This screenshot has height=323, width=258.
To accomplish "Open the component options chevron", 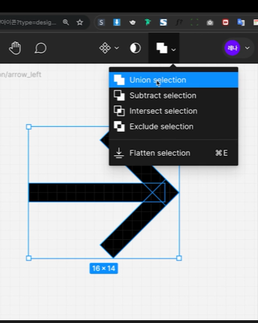I will tap(117, 48).
